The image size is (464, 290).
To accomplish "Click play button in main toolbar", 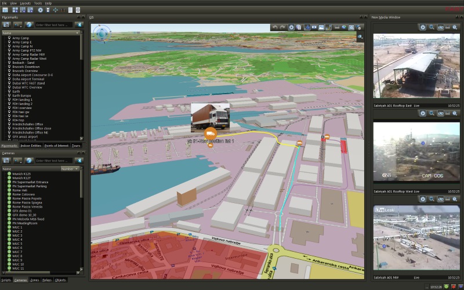I will (x=40, y=10).
